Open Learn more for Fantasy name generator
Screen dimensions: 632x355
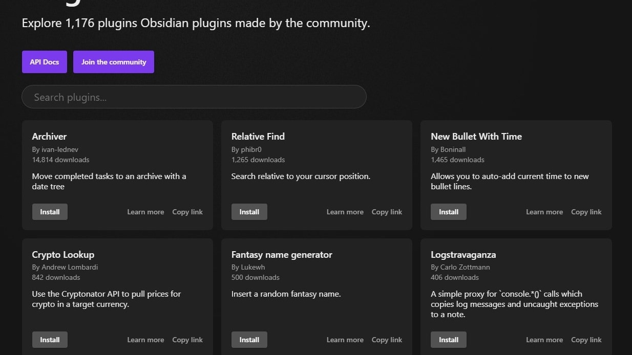[345, 339]
